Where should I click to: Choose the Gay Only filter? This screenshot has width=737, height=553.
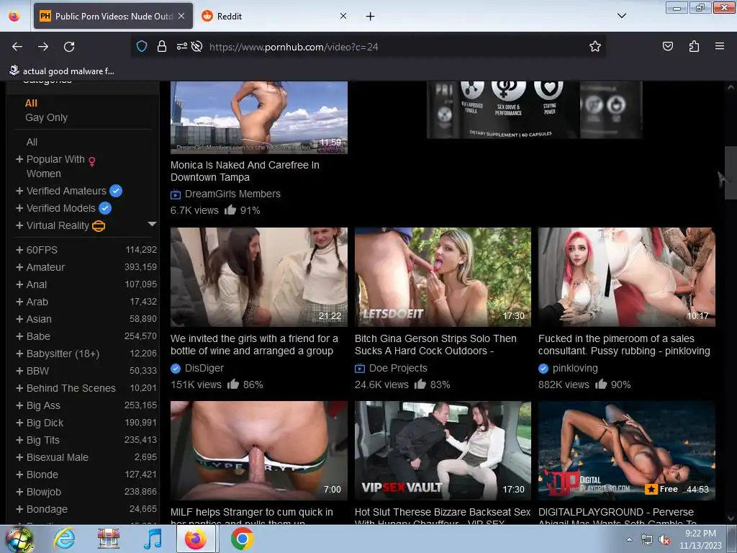pyautogui.click(x=47, y=117)
